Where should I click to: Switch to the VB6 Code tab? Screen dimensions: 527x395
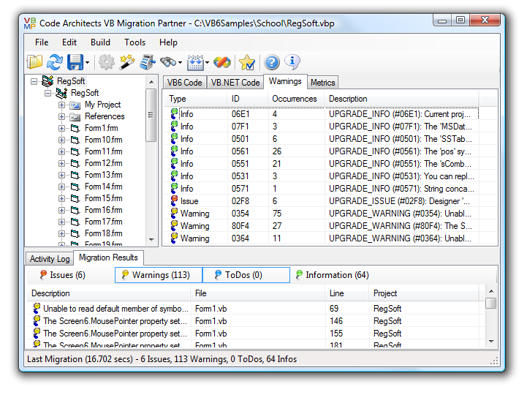[184, 83]
